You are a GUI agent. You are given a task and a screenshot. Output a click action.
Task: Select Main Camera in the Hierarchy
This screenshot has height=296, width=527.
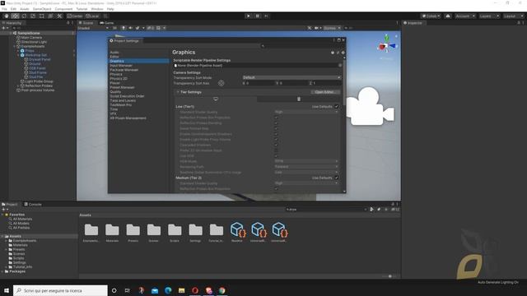click(x=31, y=38)
